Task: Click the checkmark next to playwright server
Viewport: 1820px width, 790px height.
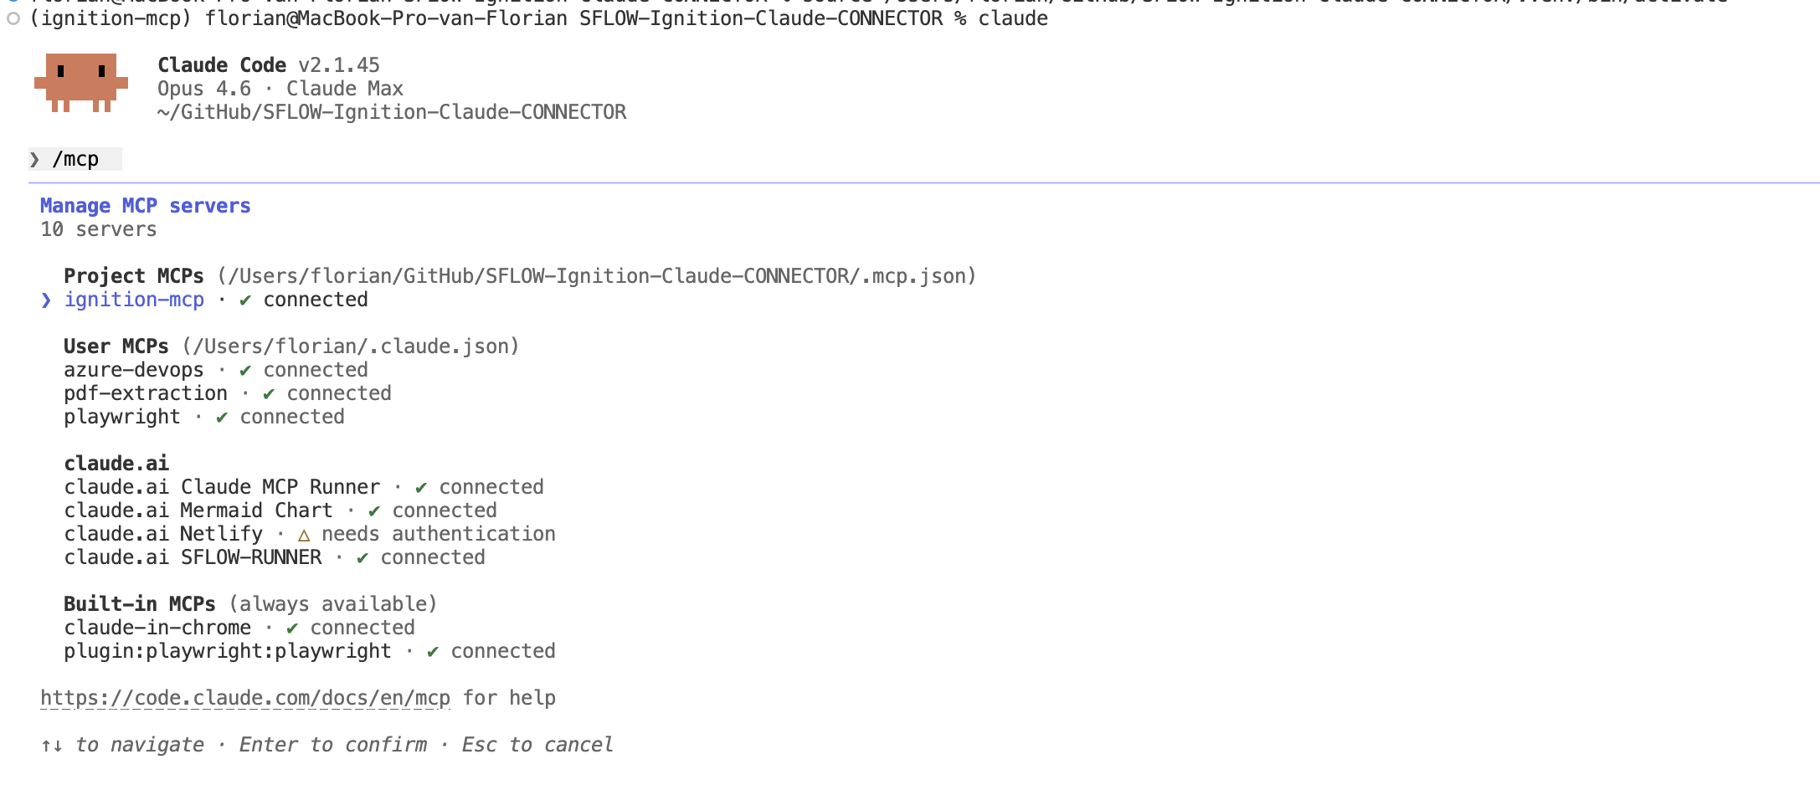Action: tap(219, 416)
